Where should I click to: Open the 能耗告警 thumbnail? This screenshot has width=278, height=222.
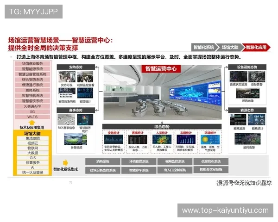pyautogui.click(x=247, y=139)
